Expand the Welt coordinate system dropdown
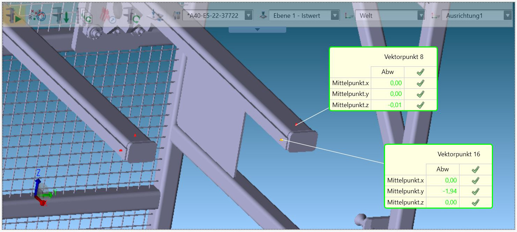This screenshot has width=517, height=232. click(421, 16)
